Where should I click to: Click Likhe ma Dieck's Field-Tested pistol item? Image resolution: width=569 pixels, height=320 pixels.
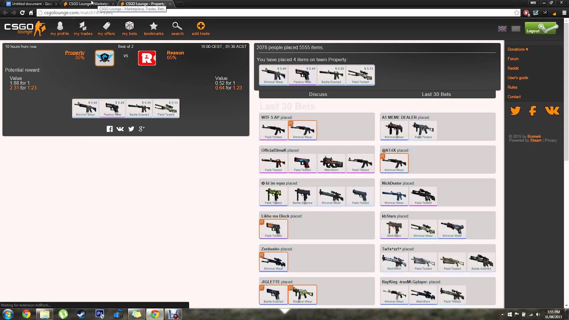273,229
